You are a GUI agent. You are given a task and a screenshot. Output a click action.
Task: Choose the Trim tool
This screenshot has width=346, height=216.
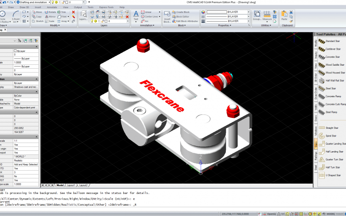pos(64,12)
